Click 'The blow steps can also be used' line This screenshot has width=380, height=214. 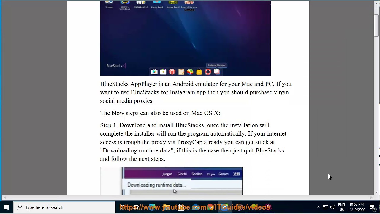point(160,113)
